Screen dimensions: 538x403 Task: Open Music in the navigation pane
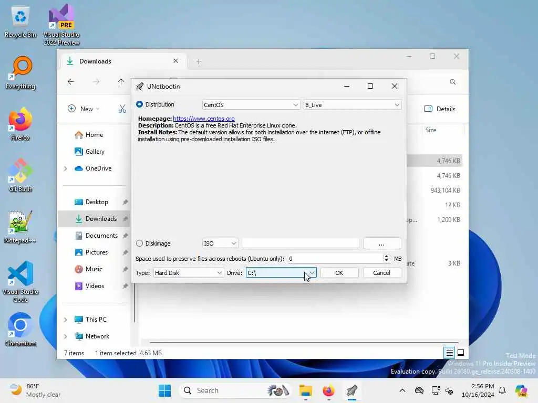click(x=94, y=269)
